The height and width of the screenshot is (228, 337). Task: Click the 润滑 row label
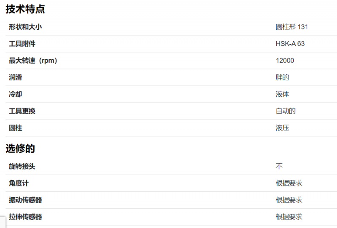(x=15, y=77)
